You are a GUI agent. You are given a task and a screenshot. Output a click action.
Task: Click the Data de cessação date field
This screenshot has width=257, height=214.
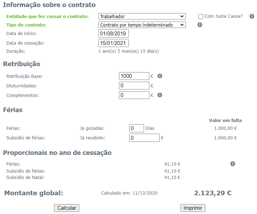[x=114, y=43]
